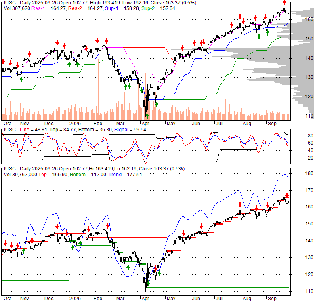Click 120 on the upper chart price axis
315x301 pixels.
click(309, 97)
